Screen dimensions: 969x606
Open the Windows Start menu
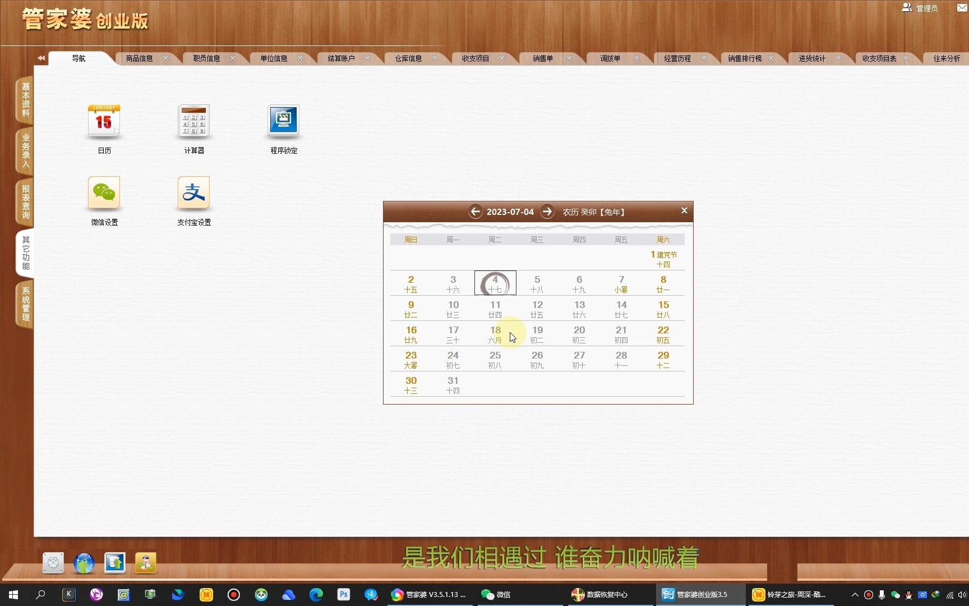click(x=13, y=594)
